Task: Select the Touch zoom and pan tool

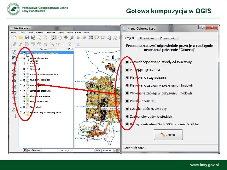Action: [x=54, y=37]
